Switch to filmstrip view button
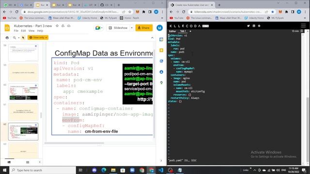The width and height of the screenshot is (310, 174). point(9,162)
